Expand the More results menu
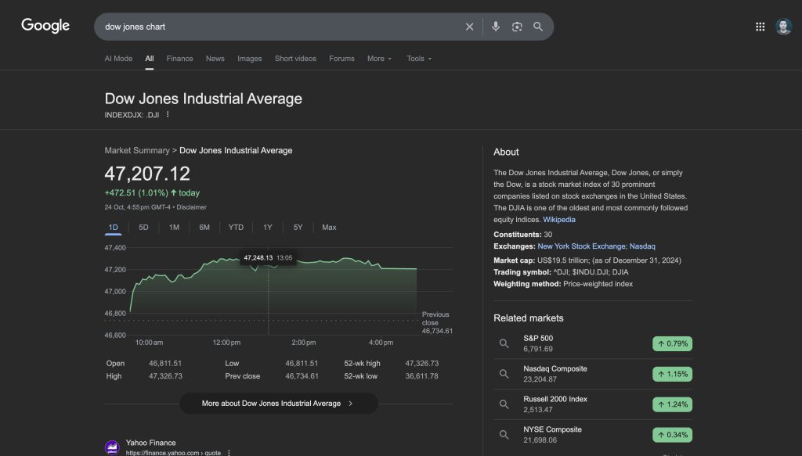The width and height of the screenshot is (802, 456). [x=378, y=58]
